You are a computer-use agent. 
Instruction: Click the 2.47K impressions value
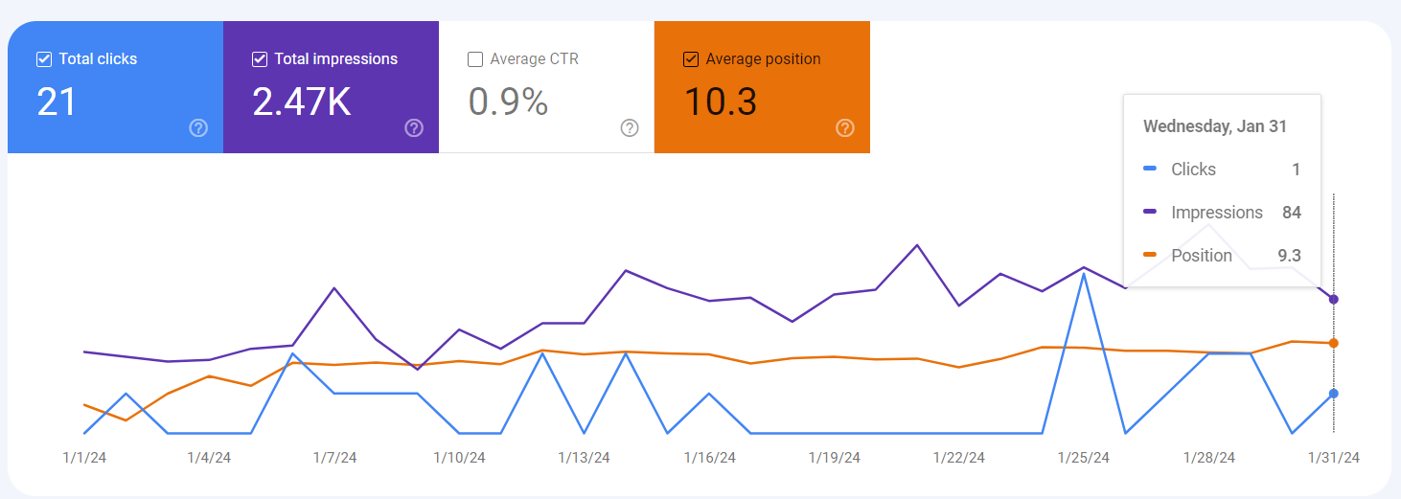tap(302, 102)
